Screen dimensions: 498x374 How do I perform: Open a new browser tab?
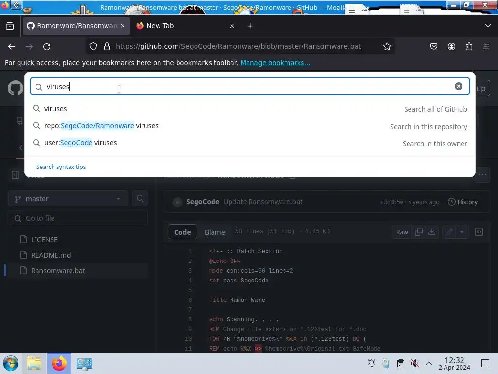[x=250, y=26]
